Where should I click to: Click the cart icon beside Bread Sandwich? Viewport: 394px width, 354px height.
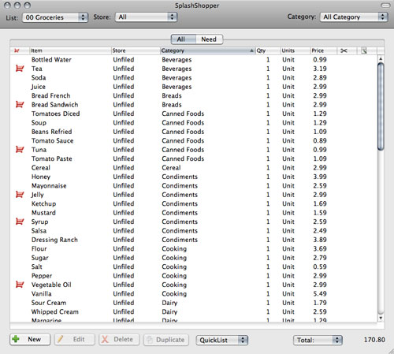point(20,105)
